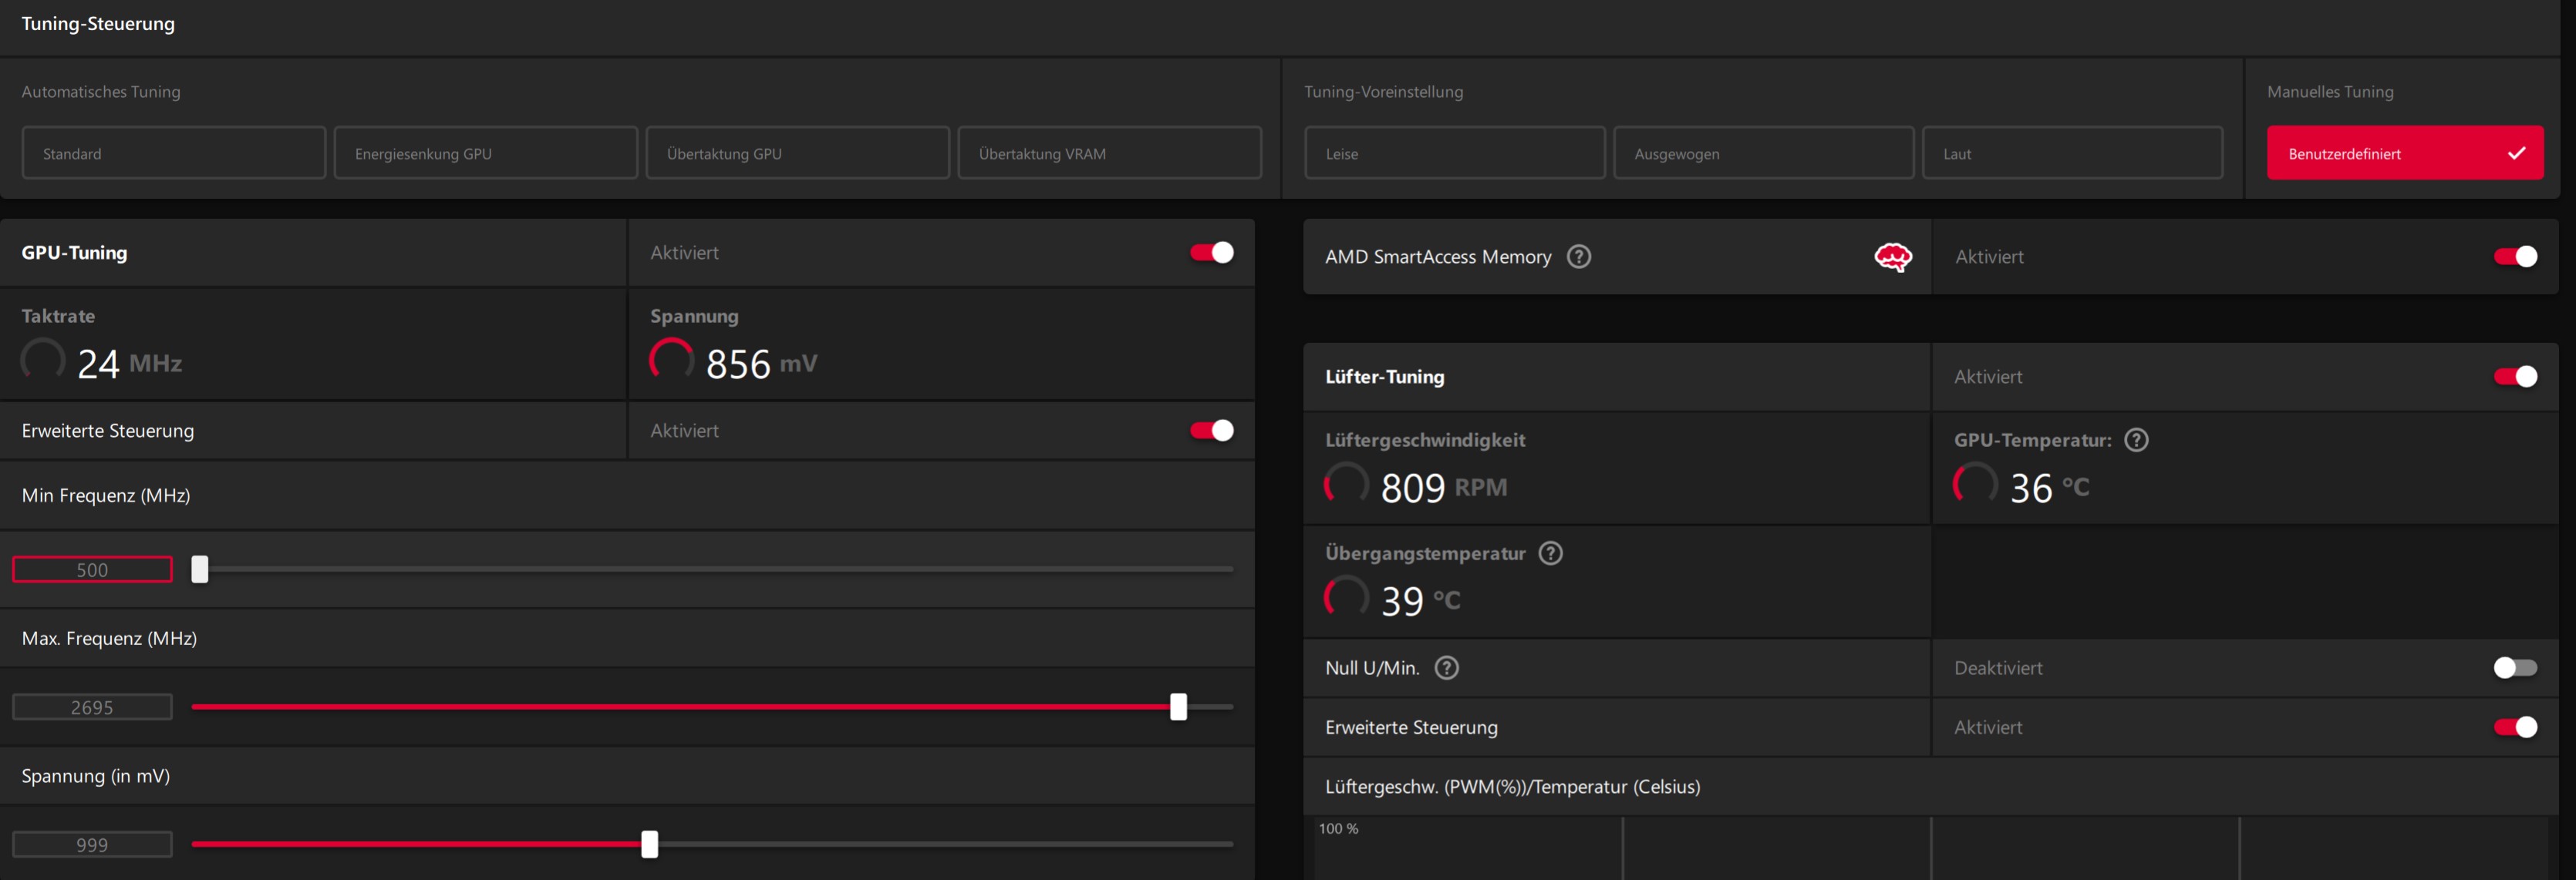Choose the Leise tuning preset
The height and width of the screenshot is (880, 2576).
click(1454, 153)
